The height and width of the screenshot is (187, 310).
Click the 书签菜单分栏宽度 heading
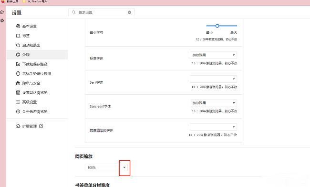93,185
